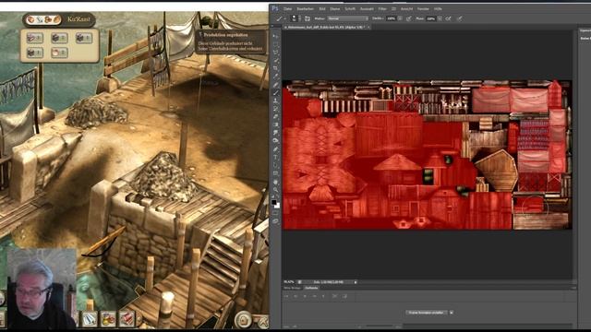591x332 pixels.
Task: Toggle the audio button in the timeline
Action: [323, 296]
